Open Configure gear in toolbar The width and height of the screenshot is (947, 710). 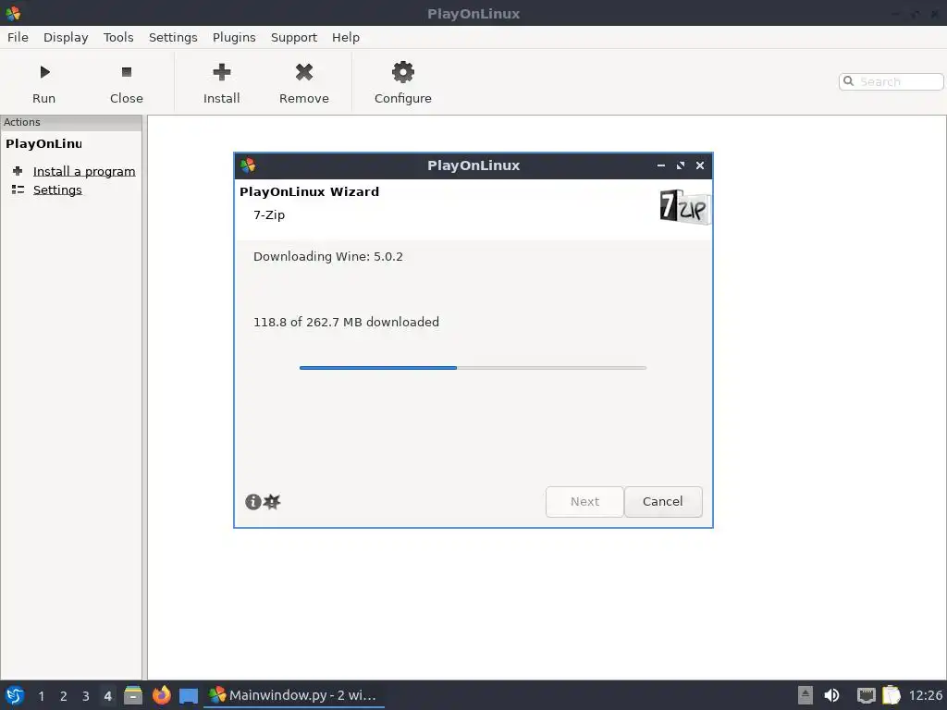[x=403, y=83]
